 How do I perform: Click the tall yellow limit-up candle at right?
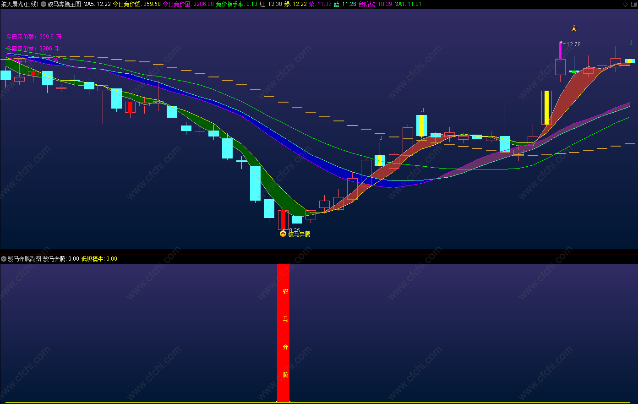(x=546, y=107)
